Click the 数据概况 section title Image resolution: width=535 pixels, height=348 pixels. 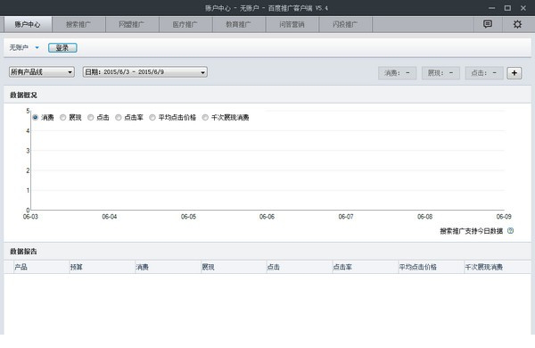pyautogui.click(x=23, y=95)
